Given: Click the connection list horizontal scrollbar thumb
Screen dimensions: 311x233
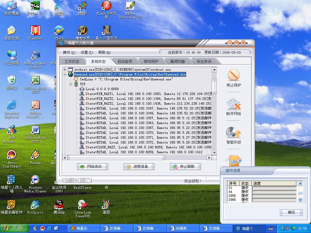Looking at the screenshot, I should (x=116, y=158).
